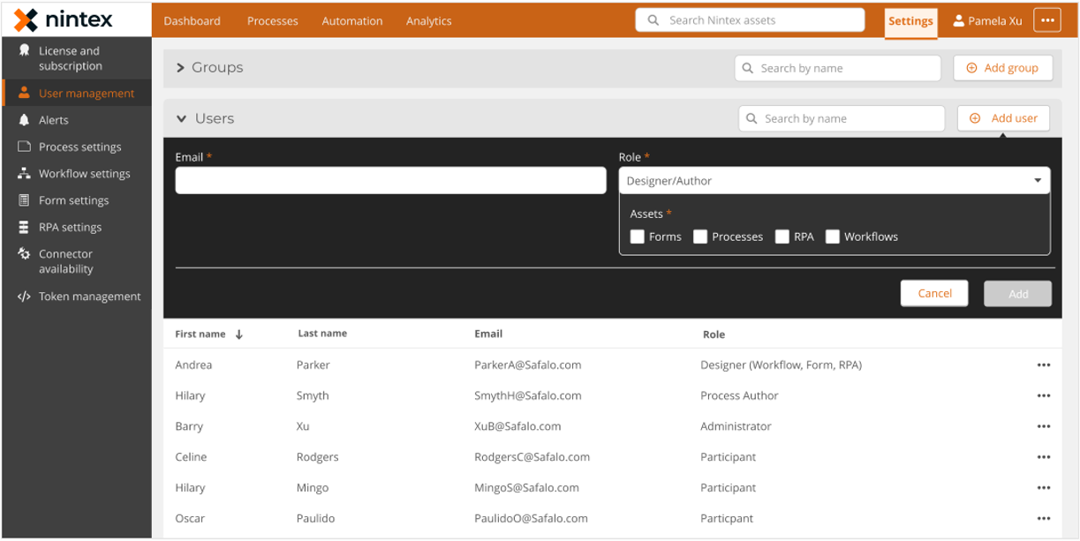Open the top-bar three-dot more menu
Image resolution: width=1080 pixels, height=541 pixels.
click(1046, 20)
